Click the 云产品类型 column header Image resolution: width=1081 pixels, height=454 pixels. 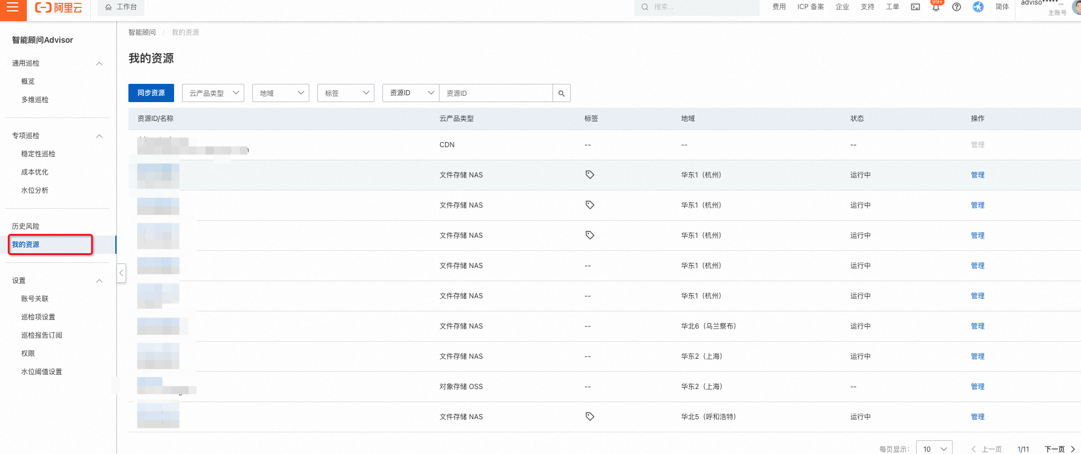click(x=457, y=119)
